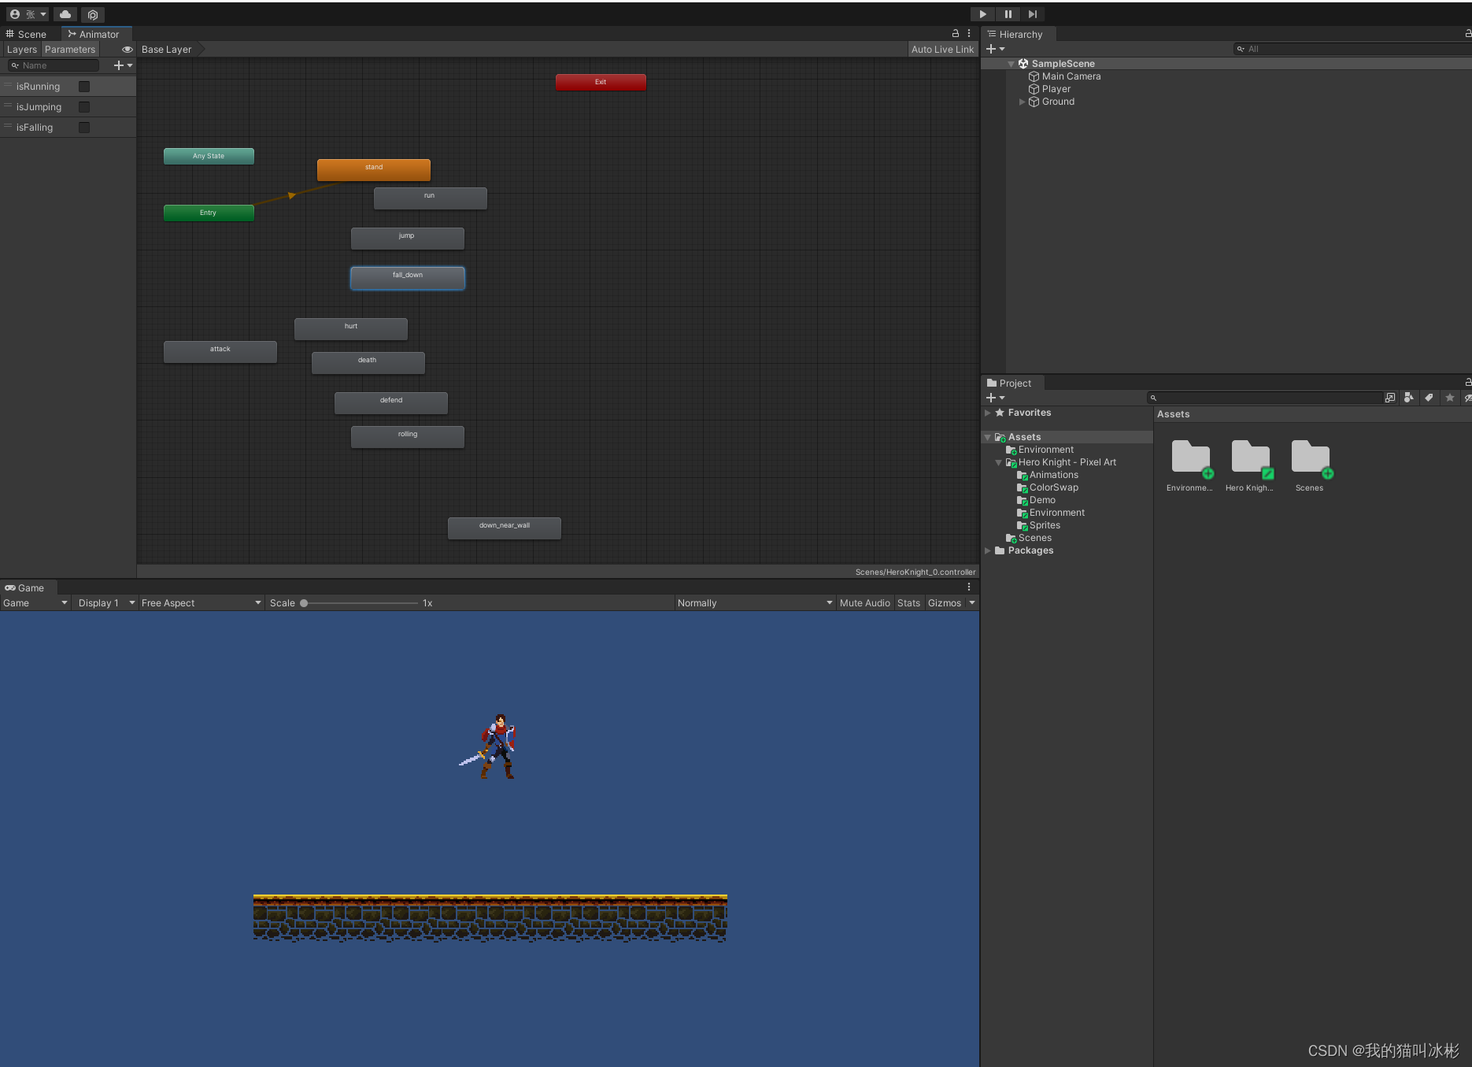Viewport: 1472px width, 1067px height.
Task: Select the hurt state node
Action: click(351, 329)
